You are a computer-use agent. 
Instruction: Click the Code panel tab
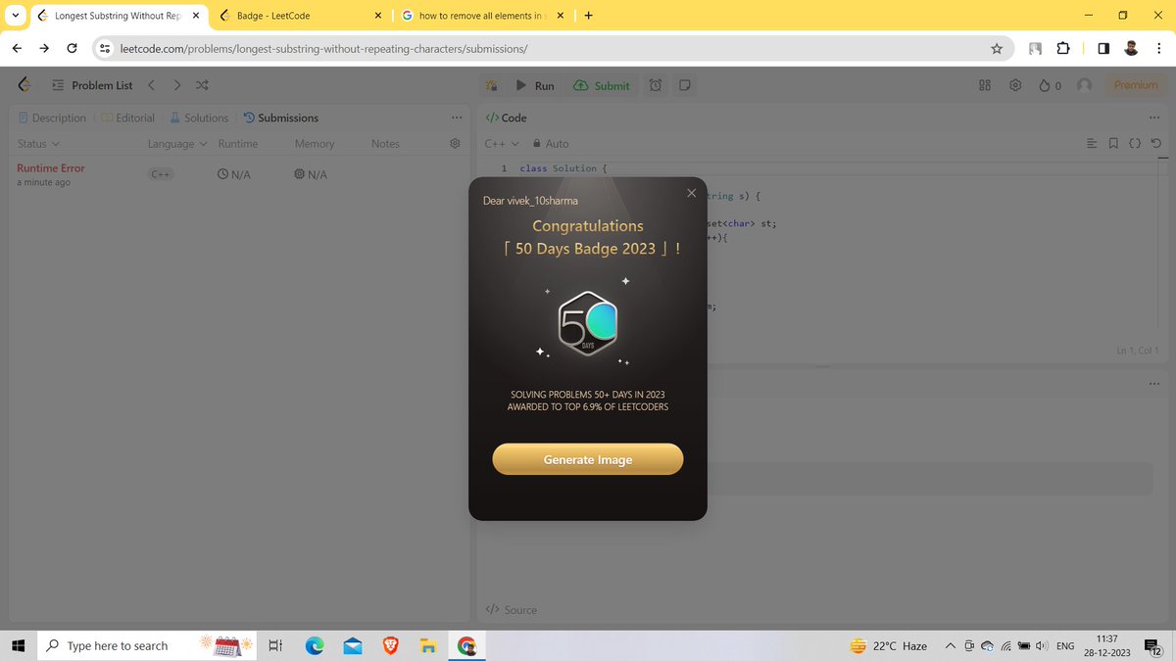506,118
